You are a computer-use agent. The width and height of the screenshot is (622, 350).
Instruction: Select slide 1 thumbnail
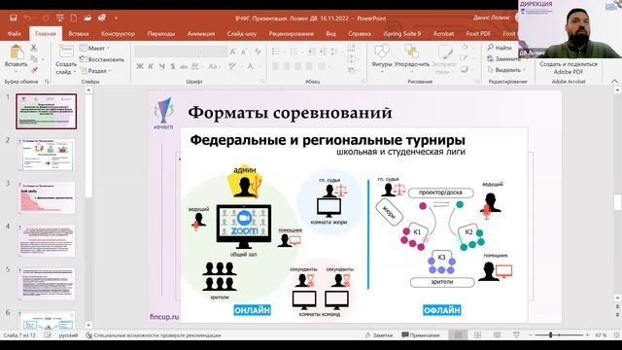pyautogui.click(x=47, y=112)
